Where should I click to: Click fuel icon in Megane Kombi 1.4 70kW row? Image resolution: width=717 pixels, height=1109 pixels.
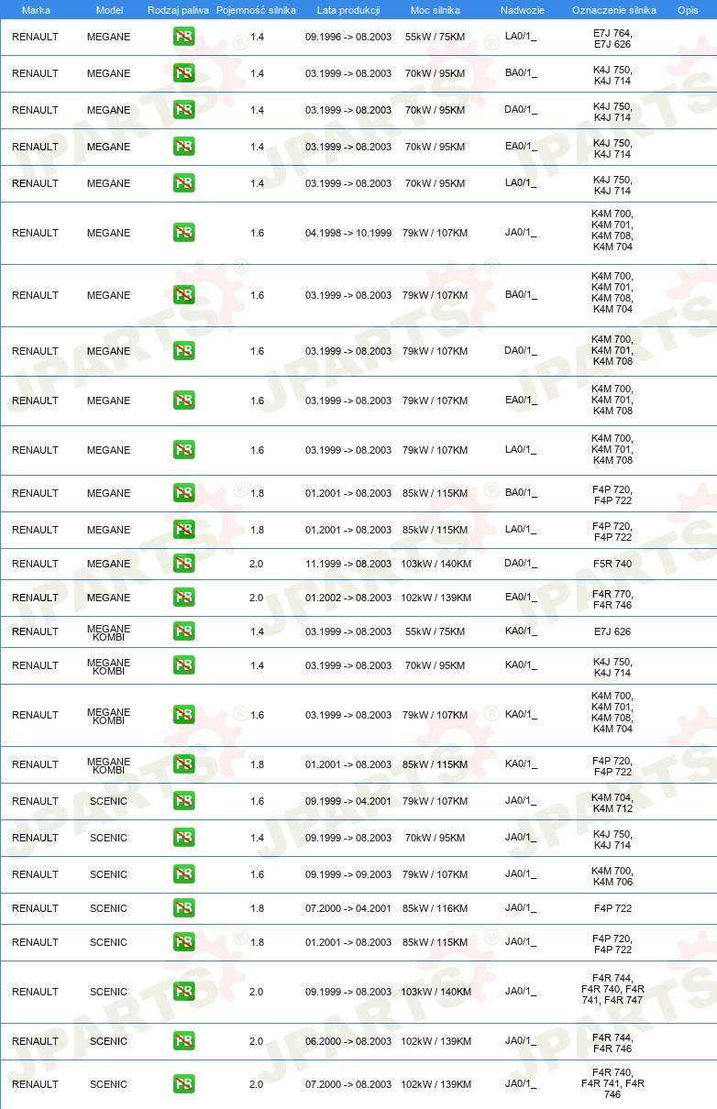click(183, 666)
